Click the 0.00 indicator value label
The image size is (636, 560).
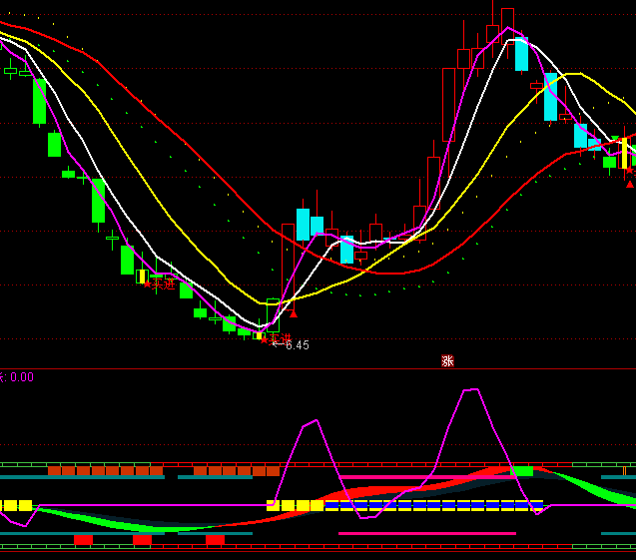click(x=21, y=377)
